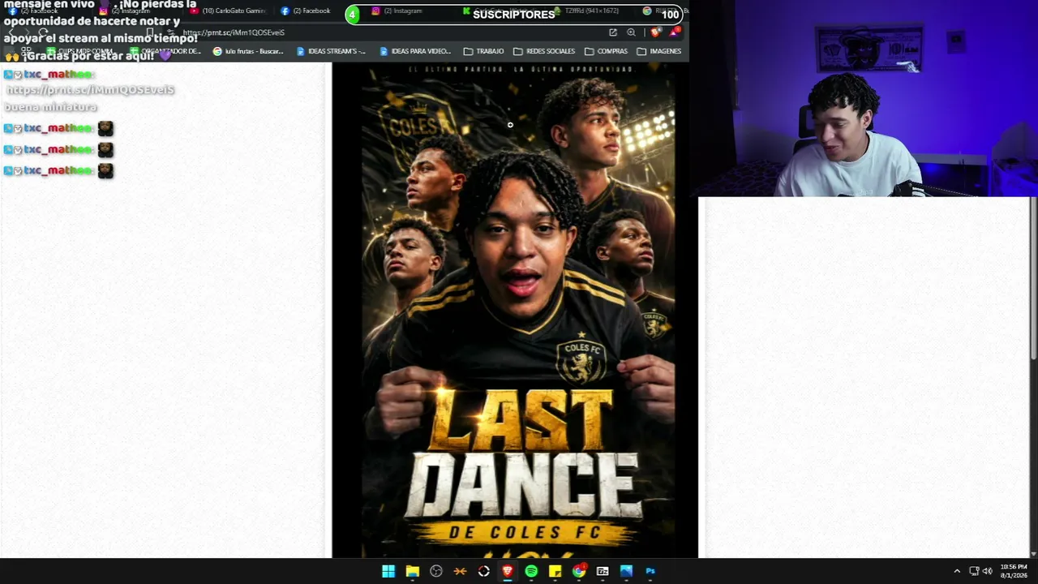
Task: Click the vertical scrollbar on the white panel
Action: click(1033, 277)
